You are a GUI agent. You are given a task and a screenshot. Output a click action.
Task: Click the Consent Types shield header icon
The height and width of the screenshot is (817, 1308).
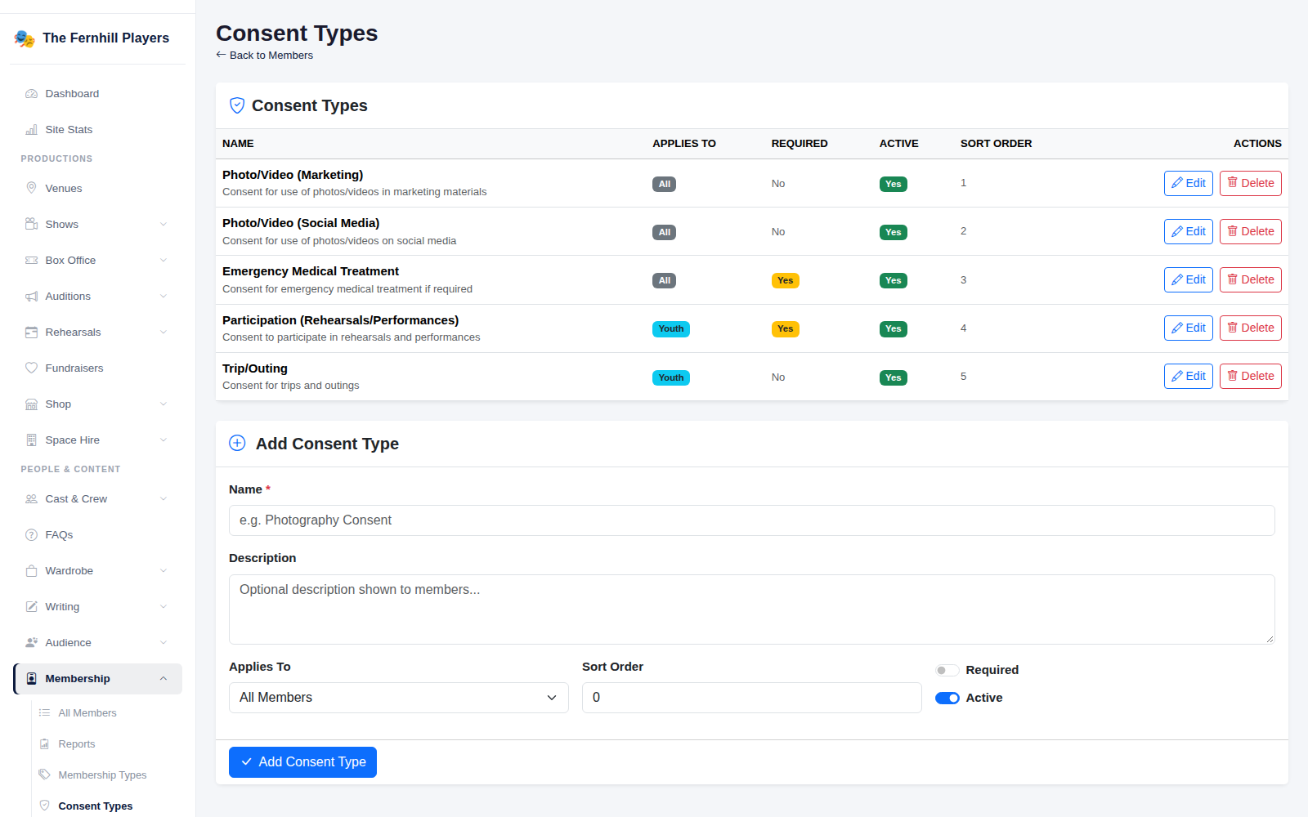coord(237,105)
